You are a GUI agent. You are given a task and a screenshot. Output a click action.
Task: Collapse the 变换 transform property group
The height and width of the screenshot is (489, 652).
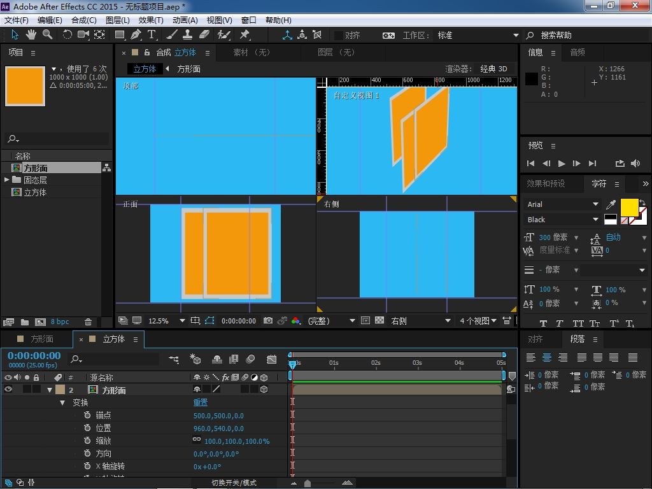pos(62,403)
